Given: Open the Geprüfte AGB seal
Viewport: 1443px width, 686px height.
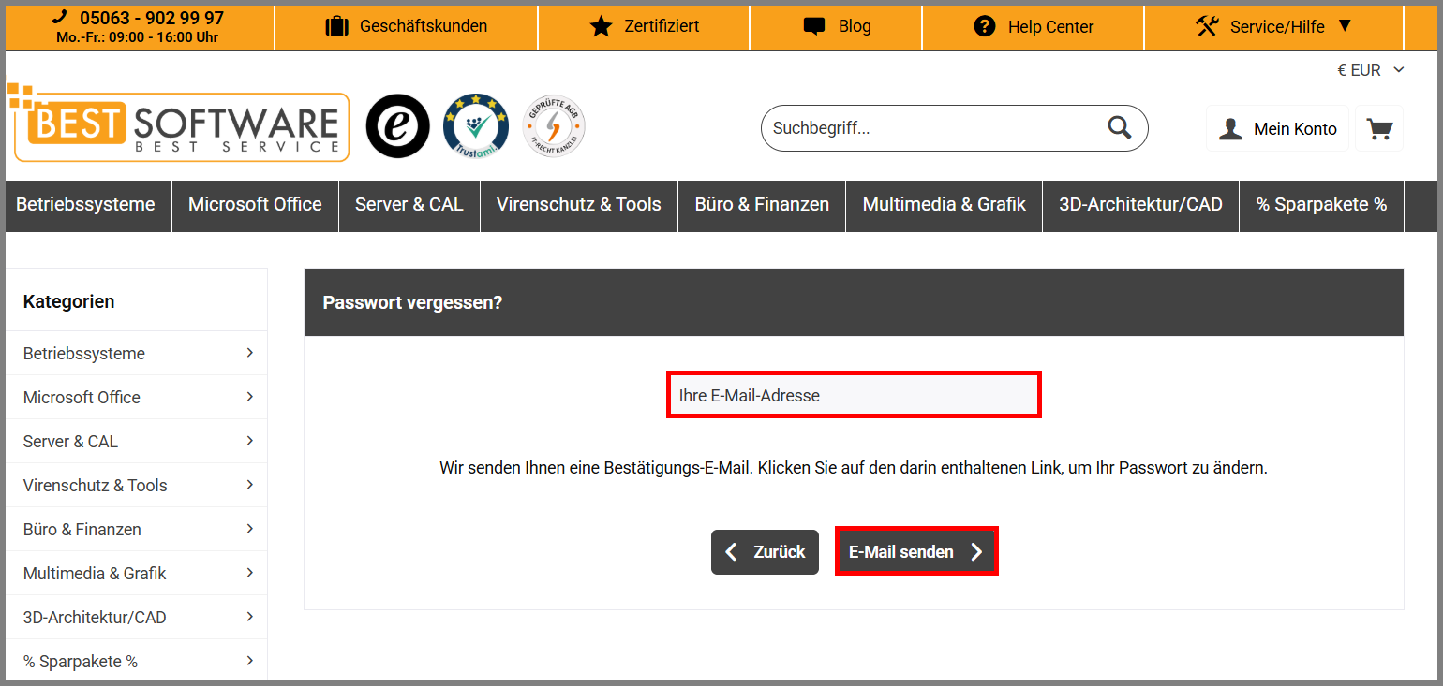Looking at the screenshot, I should (554, 126).
